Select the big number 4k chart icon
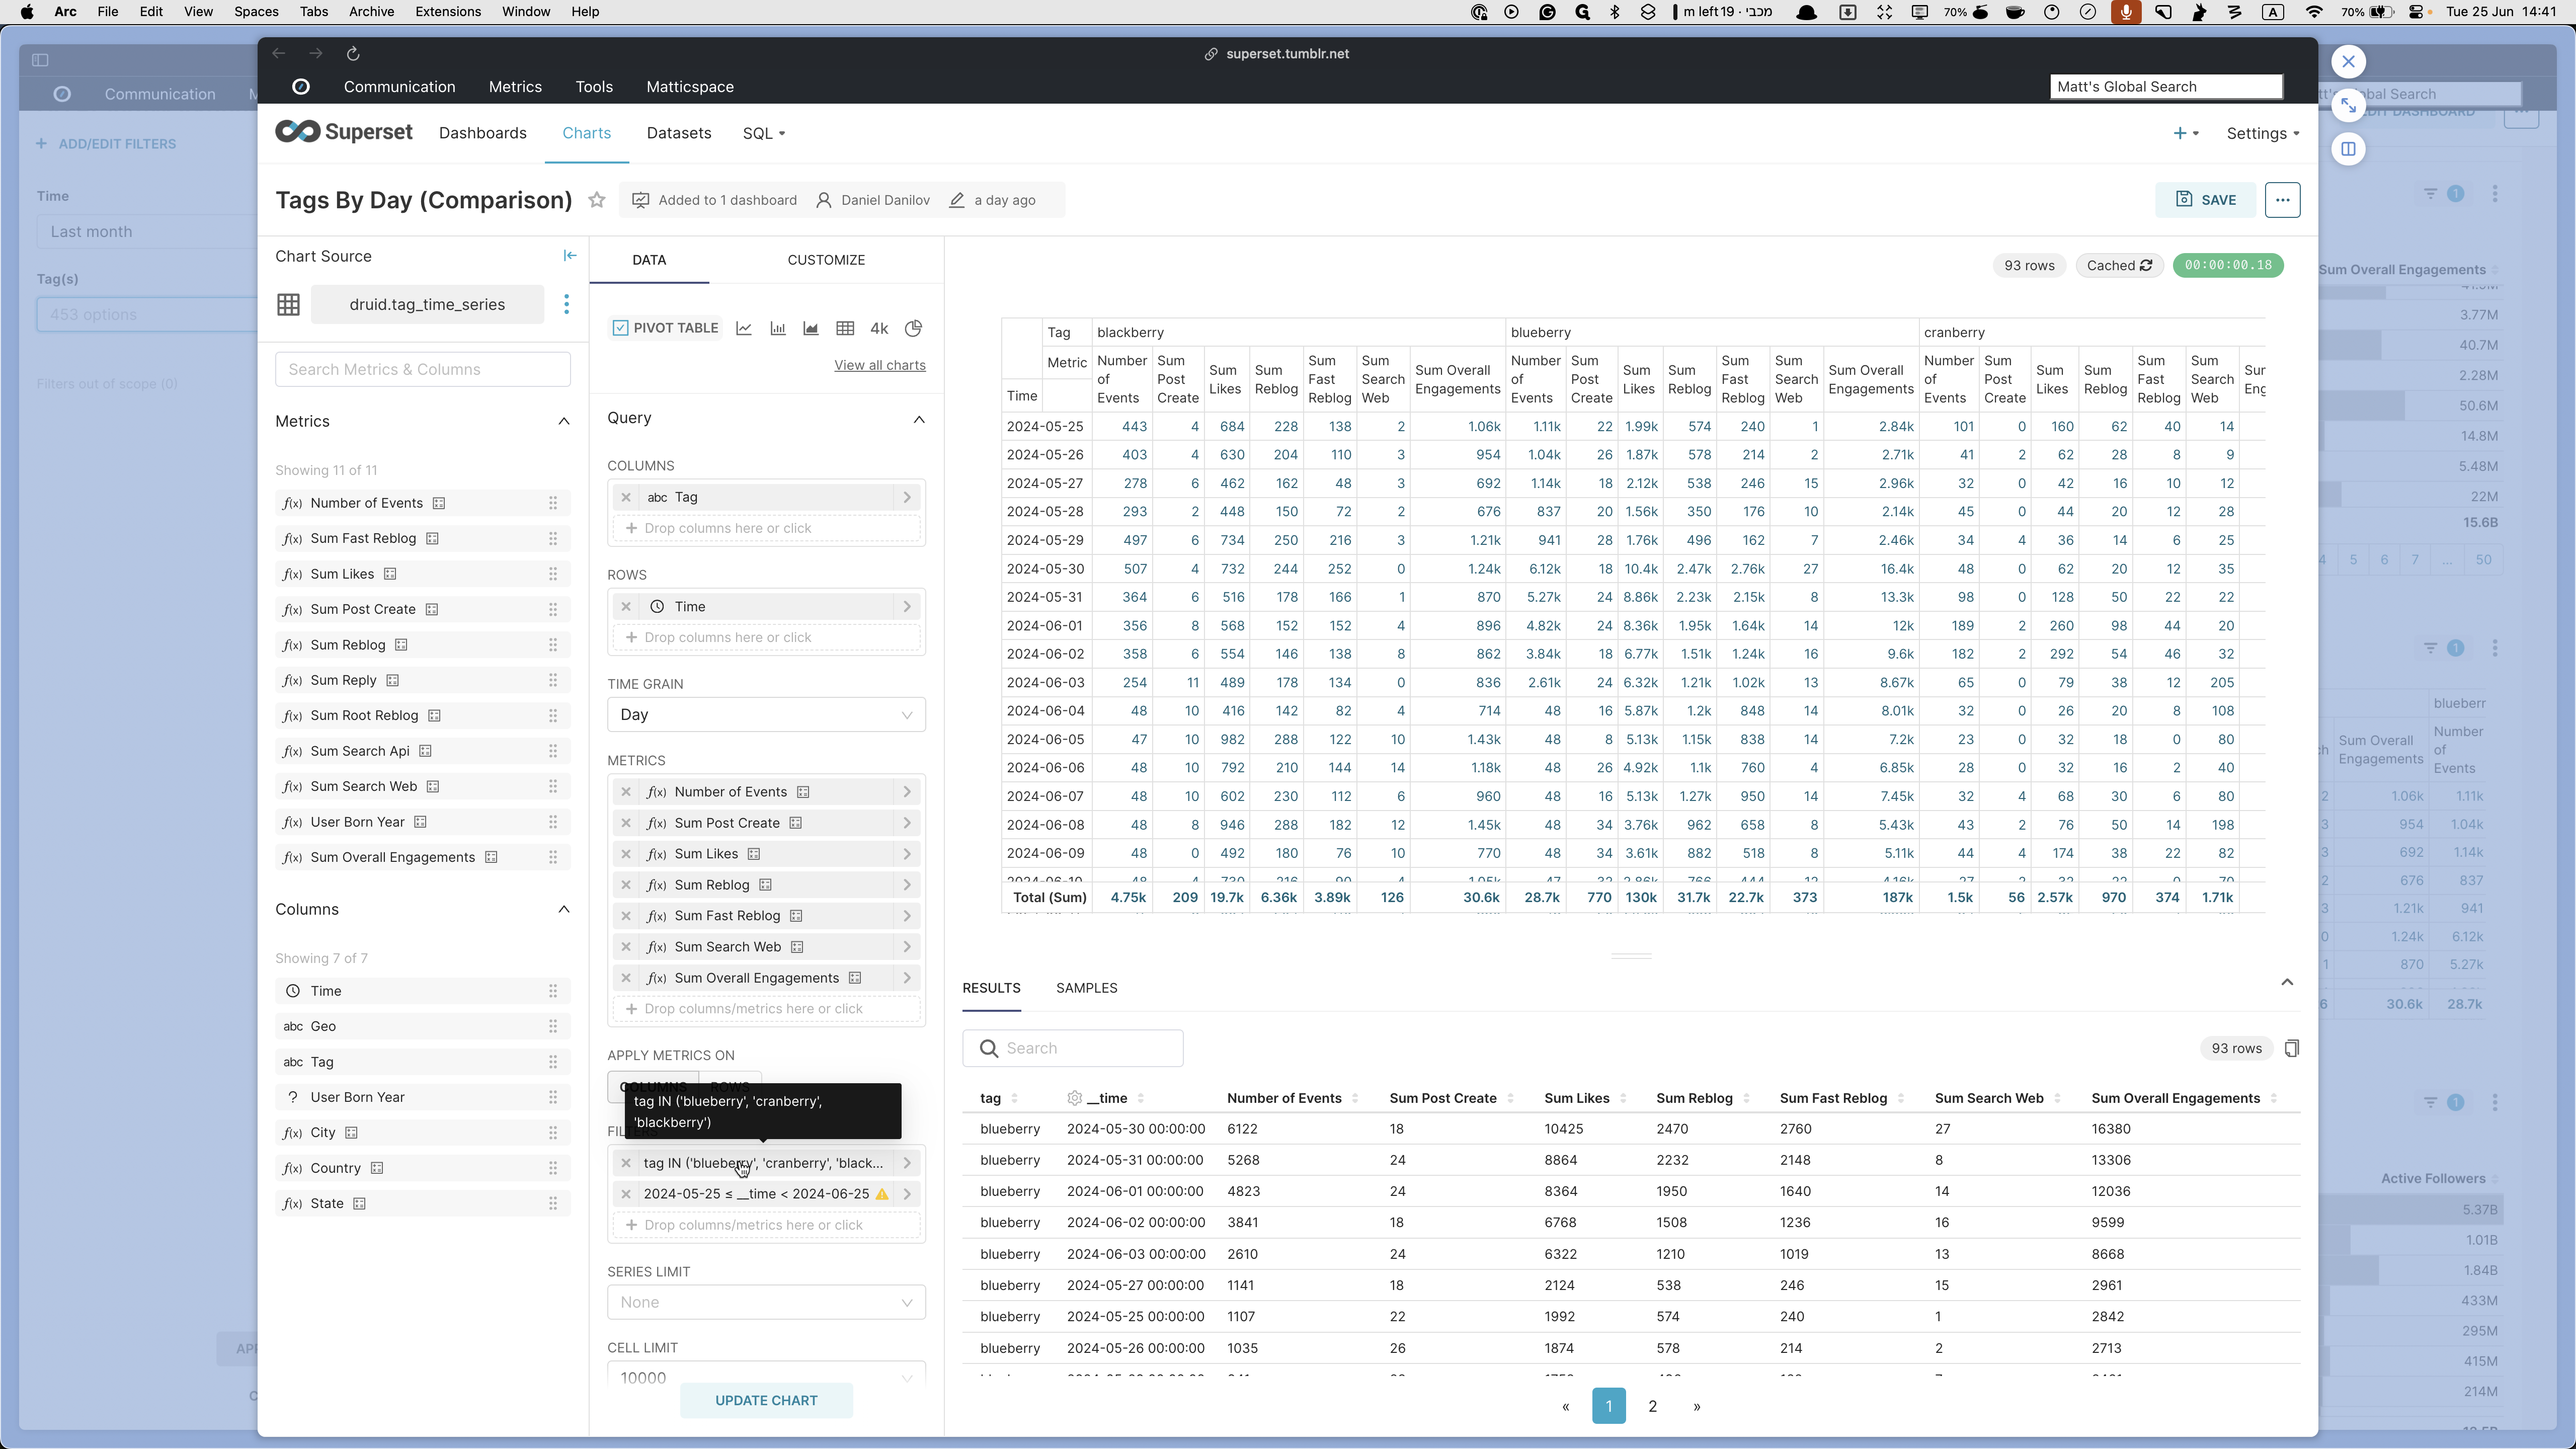 pyautogui.click(x=879, y=328)
